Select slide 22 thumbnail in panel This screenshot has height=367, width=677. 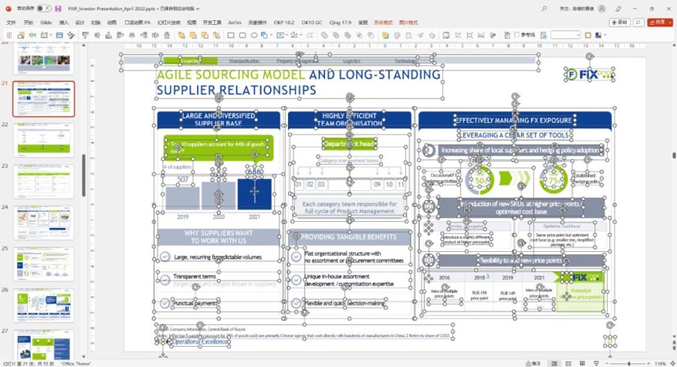pos(44,140)
